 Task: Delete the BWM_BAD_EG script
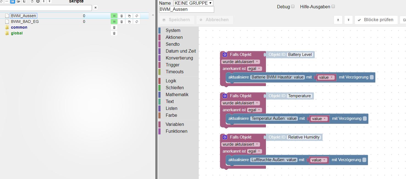tap(121, 21)
